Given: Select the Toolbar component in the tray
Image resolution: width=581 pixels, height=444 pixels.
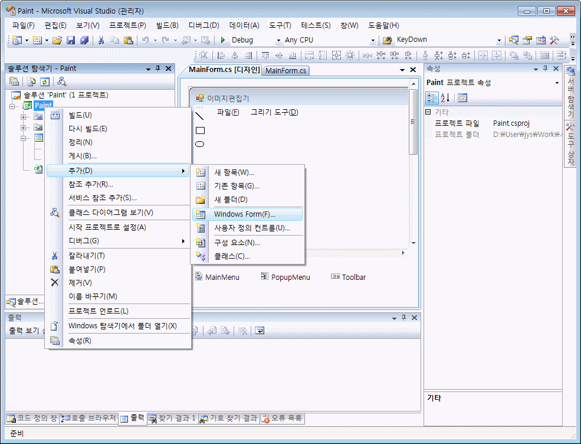Looking at the screenshot, I should [x=348, y=277].
